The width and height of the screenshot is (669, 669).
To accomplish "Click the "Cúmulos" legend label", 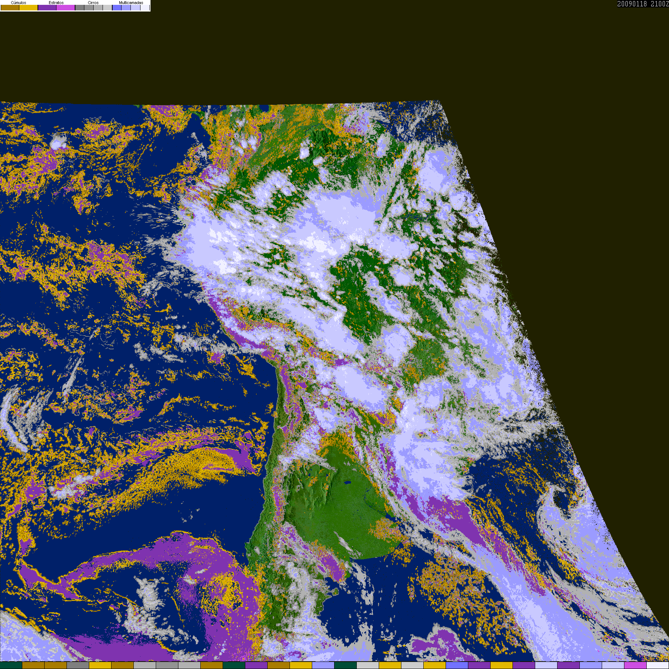I will [x=19, y=3].
